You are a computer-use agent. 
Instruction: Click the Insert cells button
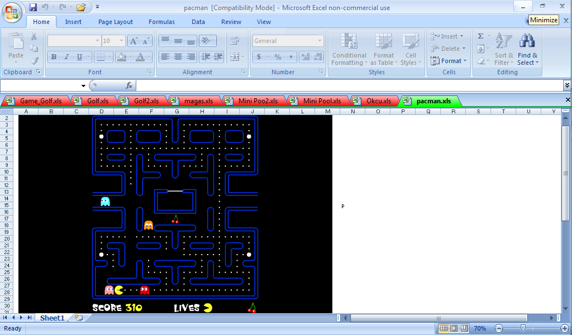447,36
